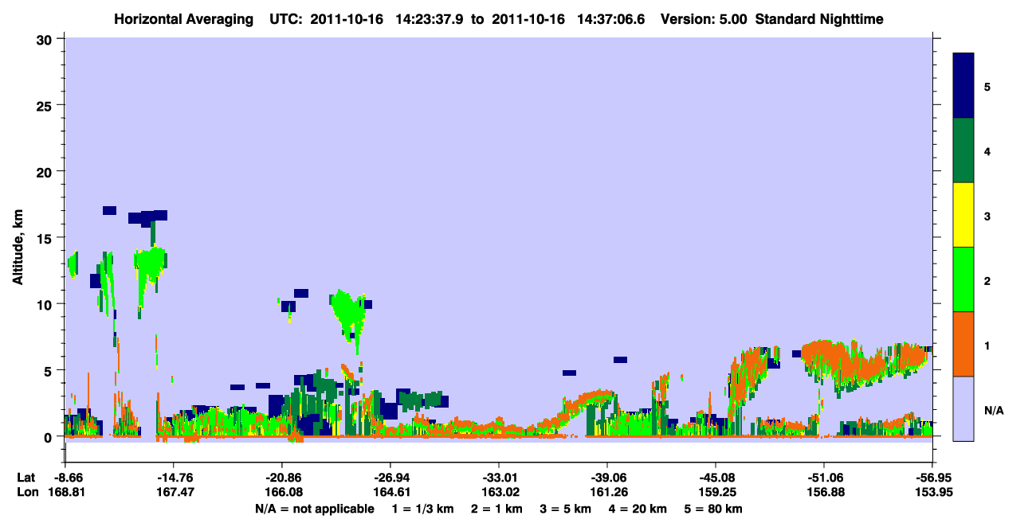Click the 'Altitude, km' axis label

coord(18,247)
